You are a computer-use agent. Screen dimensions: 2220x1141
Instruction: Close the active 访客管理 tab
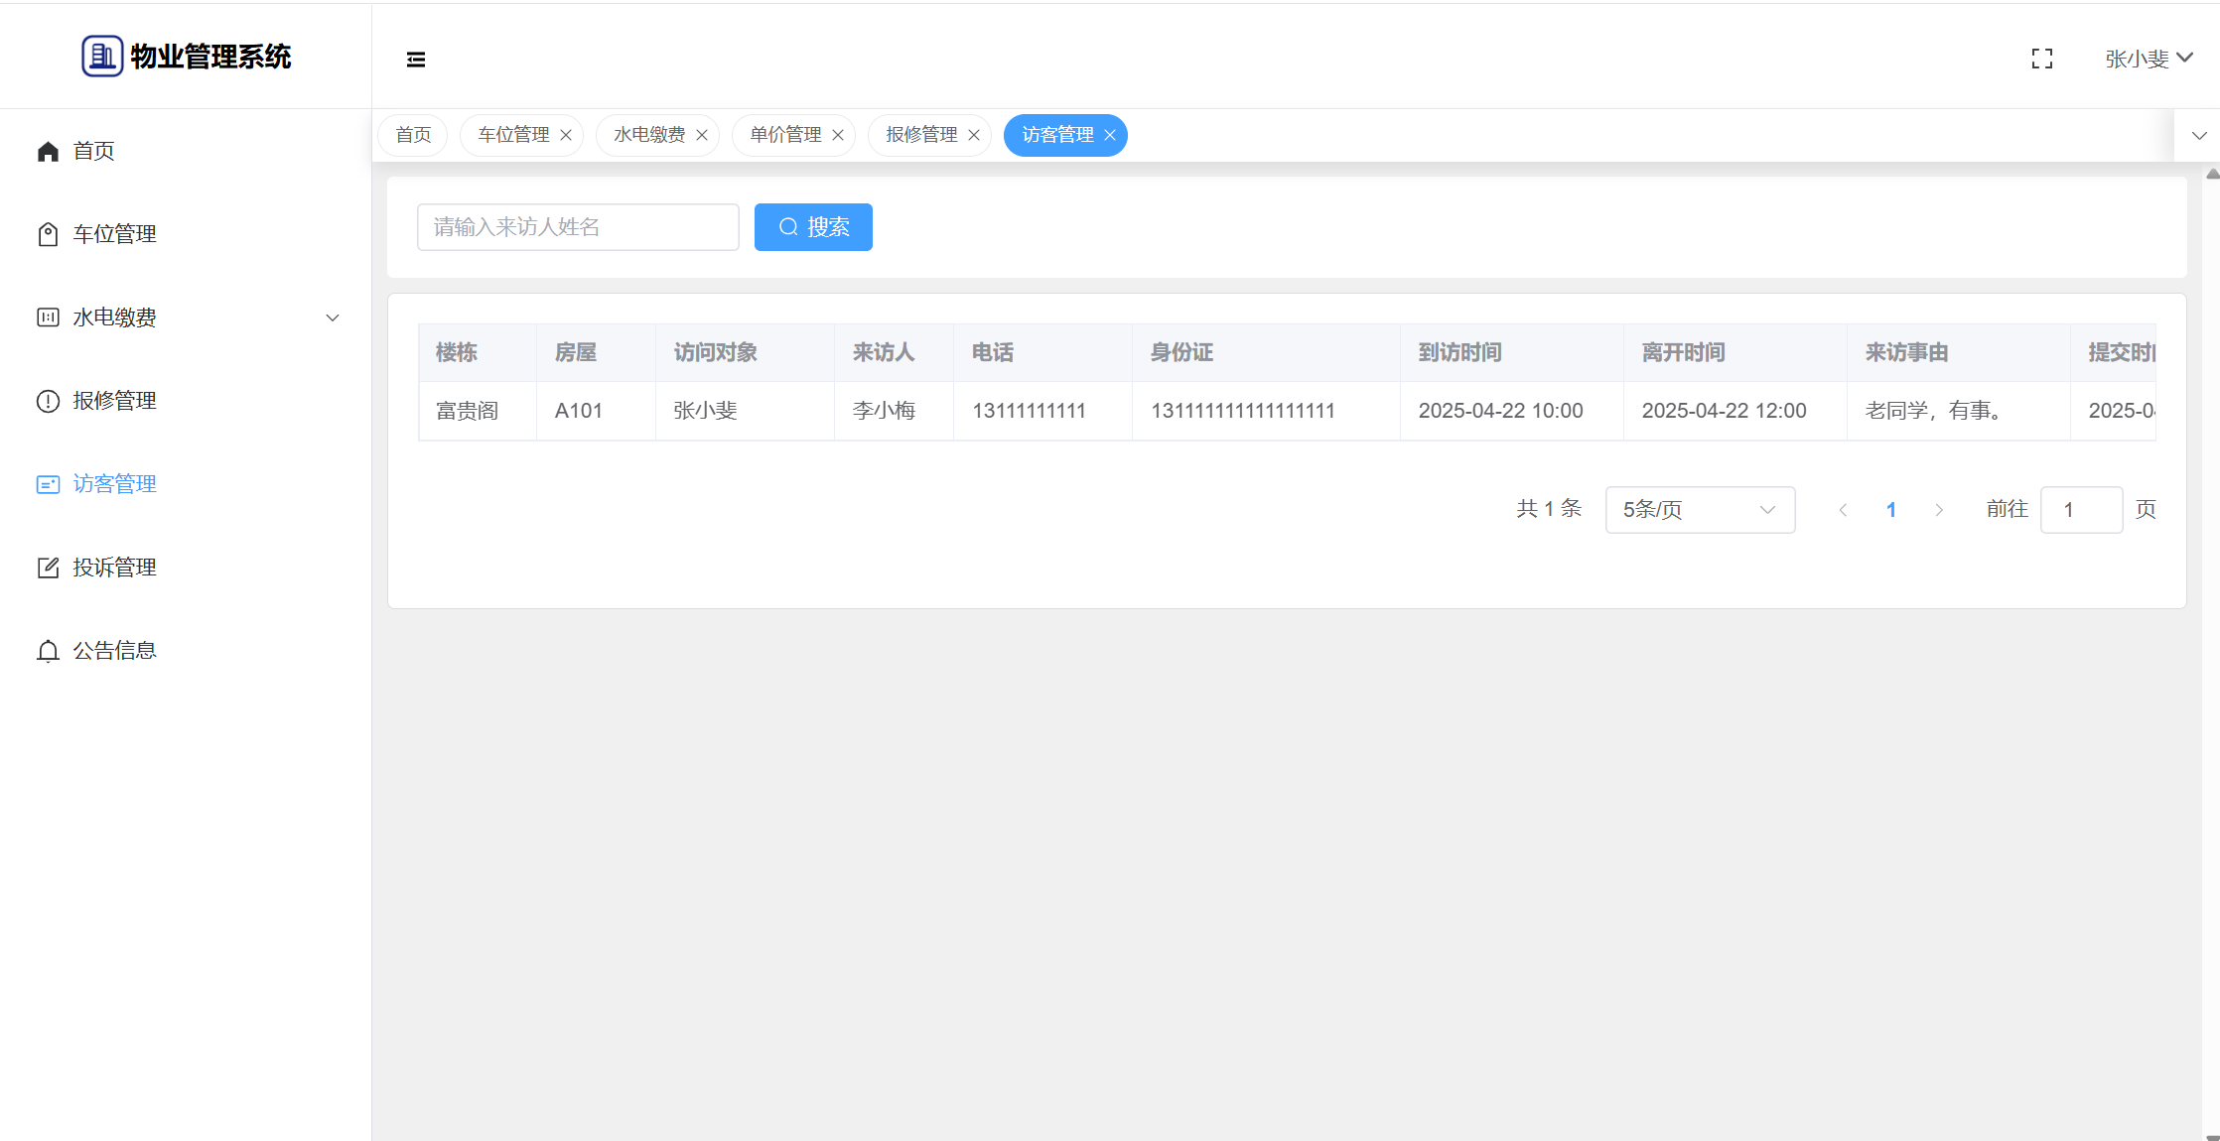coord(1110,135)
